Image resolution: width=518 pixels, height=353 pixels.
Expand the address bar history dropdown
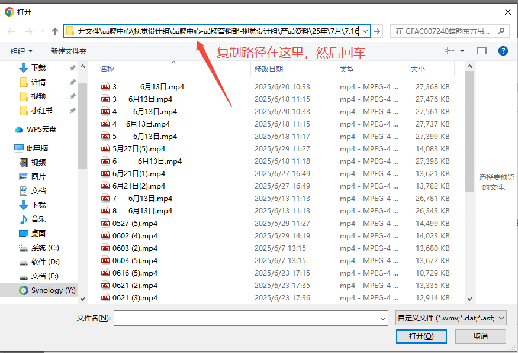[365, 31]
